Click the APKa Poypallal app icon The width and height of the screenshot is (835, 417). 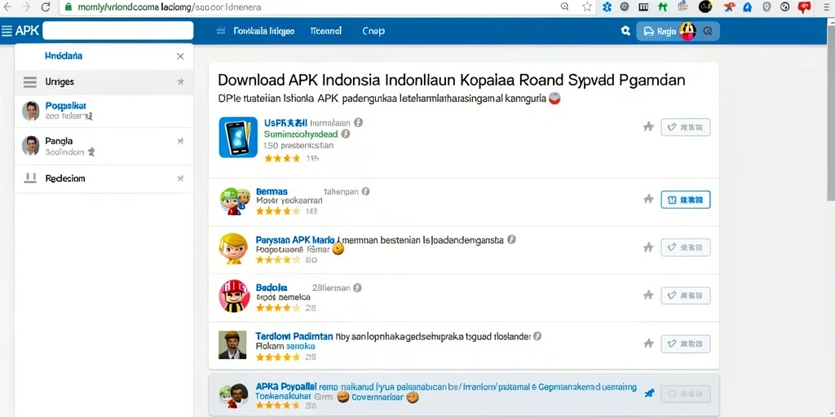234,396
